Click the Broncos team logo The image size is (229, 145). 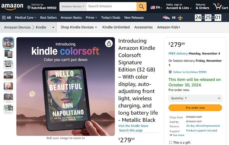166,18
